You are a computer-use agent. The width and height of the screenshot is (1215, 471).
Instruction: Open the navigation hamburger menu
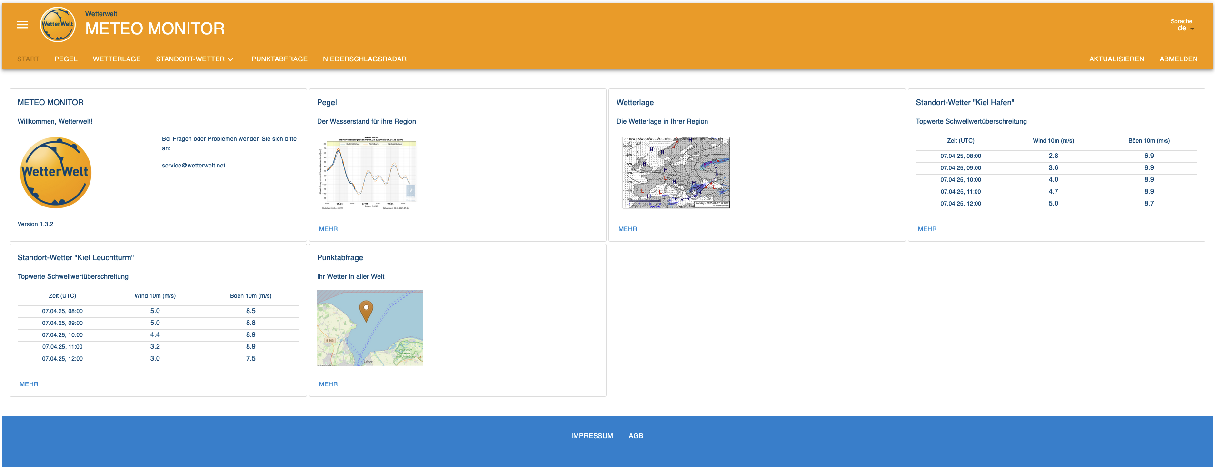pos(22,25)
